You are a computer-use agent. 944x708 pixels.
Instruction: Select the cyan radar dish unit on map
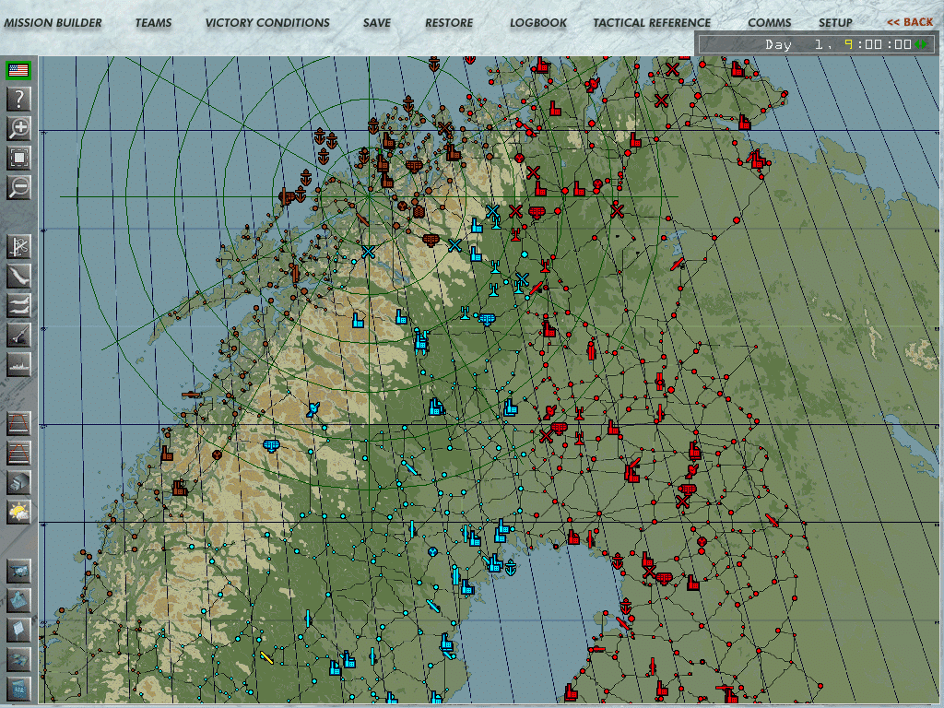point(313,409)
